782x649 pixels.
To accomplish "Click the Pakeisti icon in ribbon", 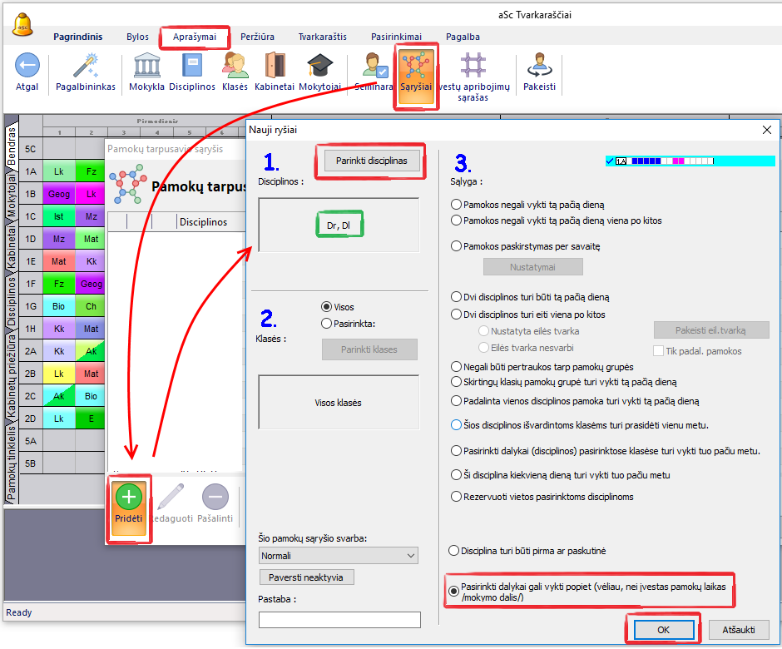I will click(539, 66).
